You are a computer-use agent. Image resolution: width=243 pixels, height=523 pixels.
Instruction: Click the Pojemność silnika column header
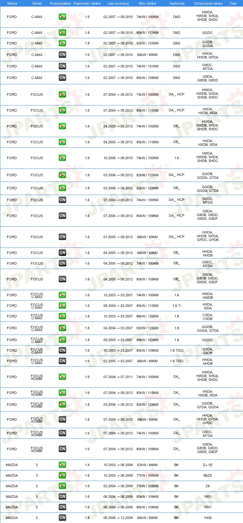pos(87,3)
